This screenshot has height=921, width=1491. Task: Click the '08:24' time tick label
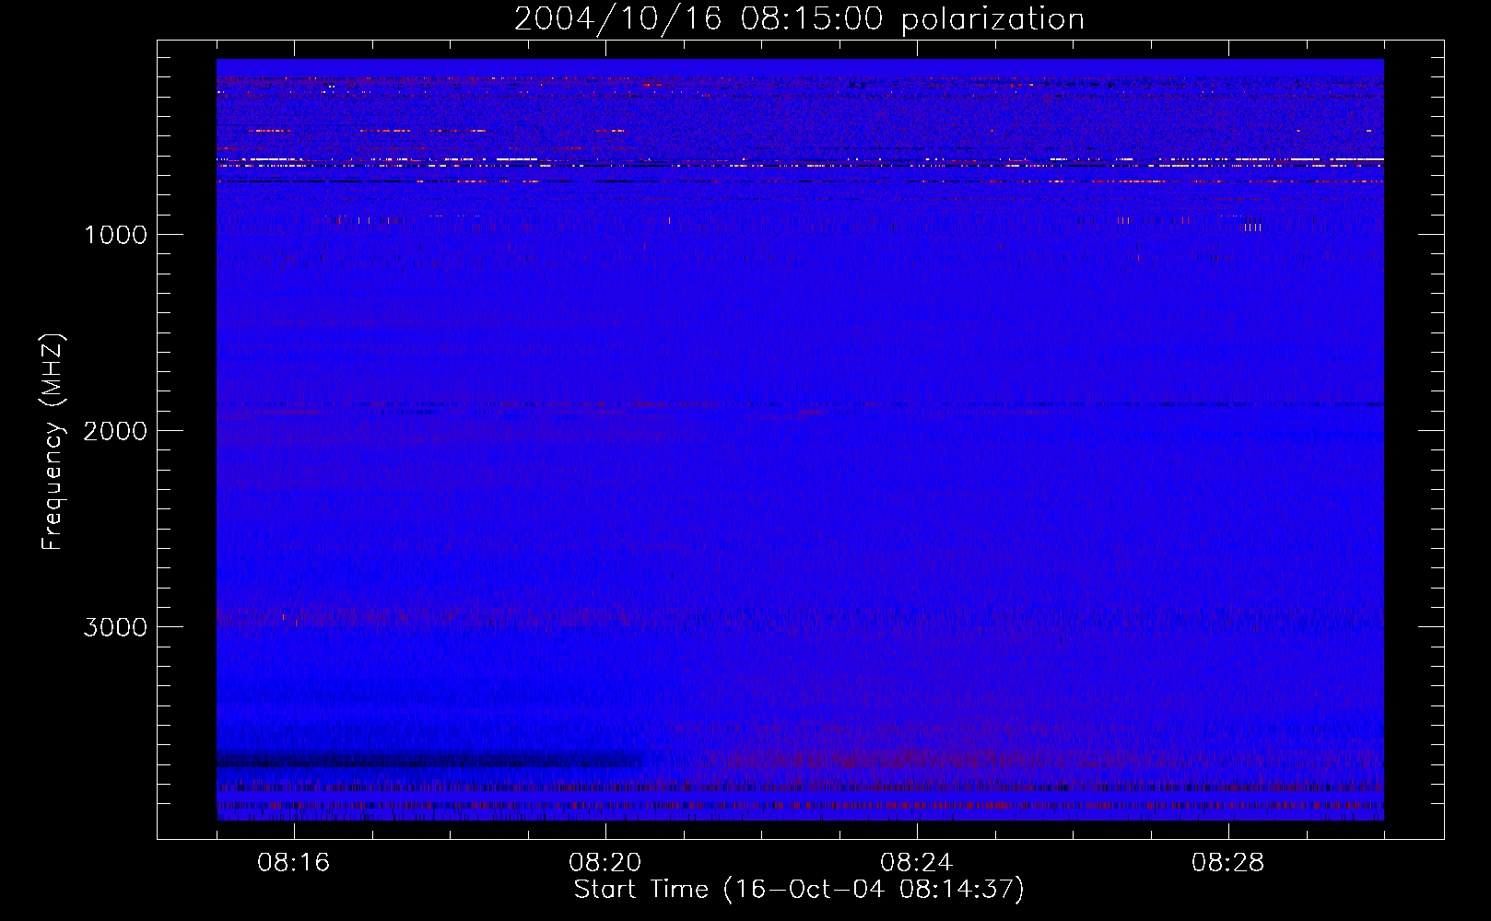coord(917,863)
